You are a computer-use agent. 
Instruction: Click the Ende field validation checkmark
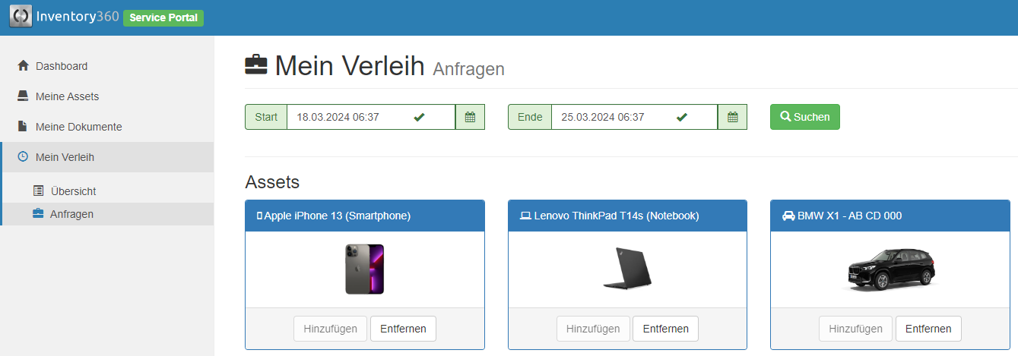point(682,117)
